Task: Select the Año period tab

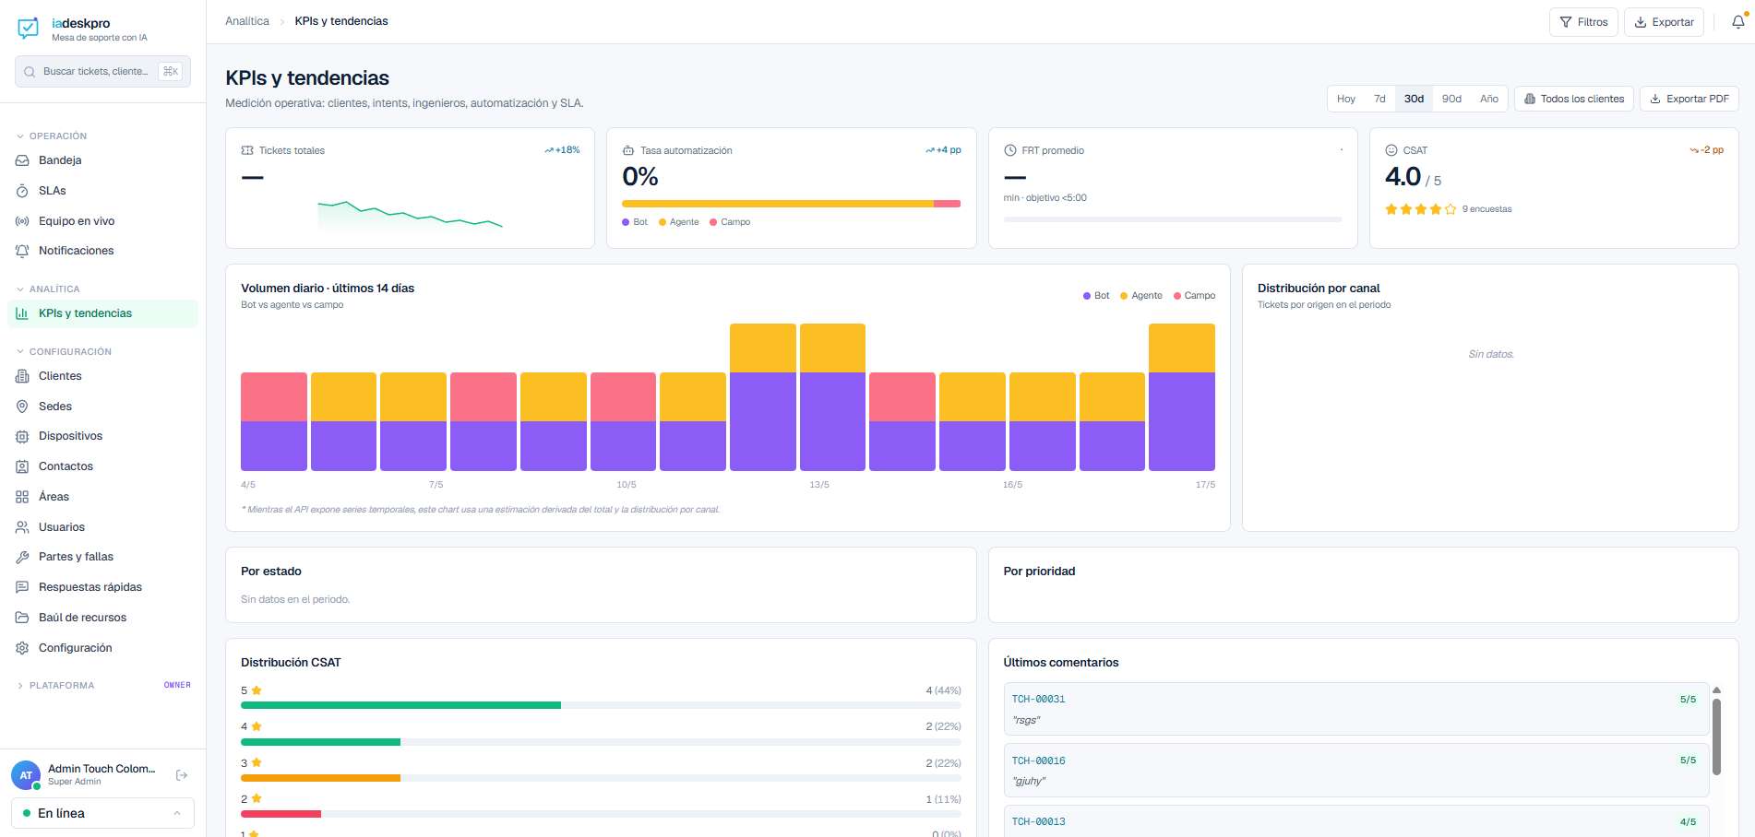Action: [x=1489, y=99]
